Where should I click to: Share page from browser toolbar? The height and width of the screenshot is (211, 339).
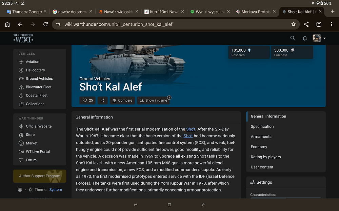(306, 24)
